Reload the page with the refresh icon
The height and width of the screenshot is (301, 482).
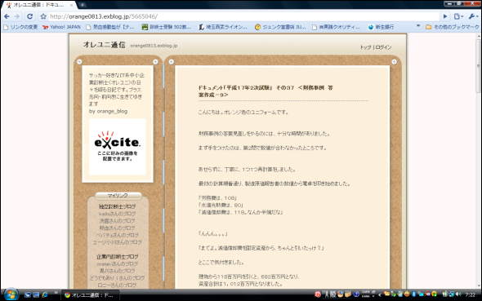coord(29,16)
